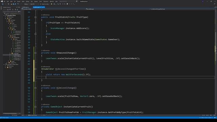Click references link above HideLevelChangeAfterTime

click(46, 67)
